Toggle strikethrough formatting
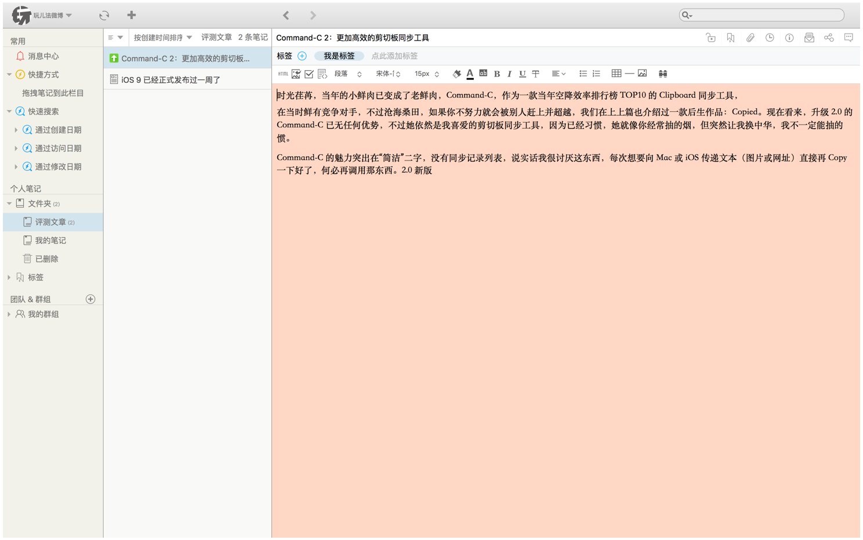 [535, 74]
